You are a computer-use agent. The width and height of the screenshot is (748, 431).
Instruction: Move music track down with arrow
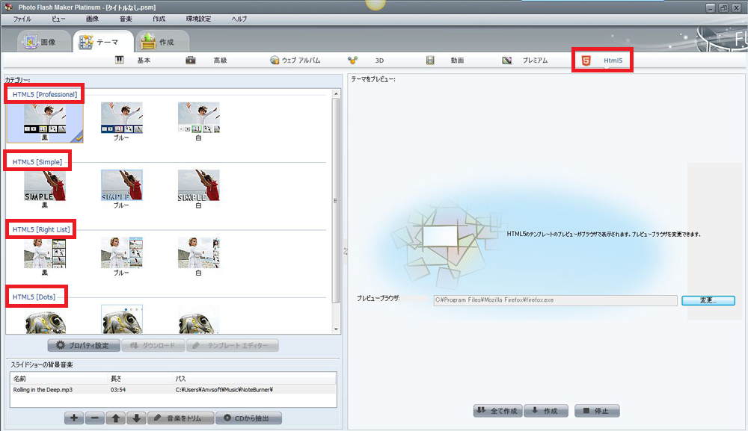[136, 418]
